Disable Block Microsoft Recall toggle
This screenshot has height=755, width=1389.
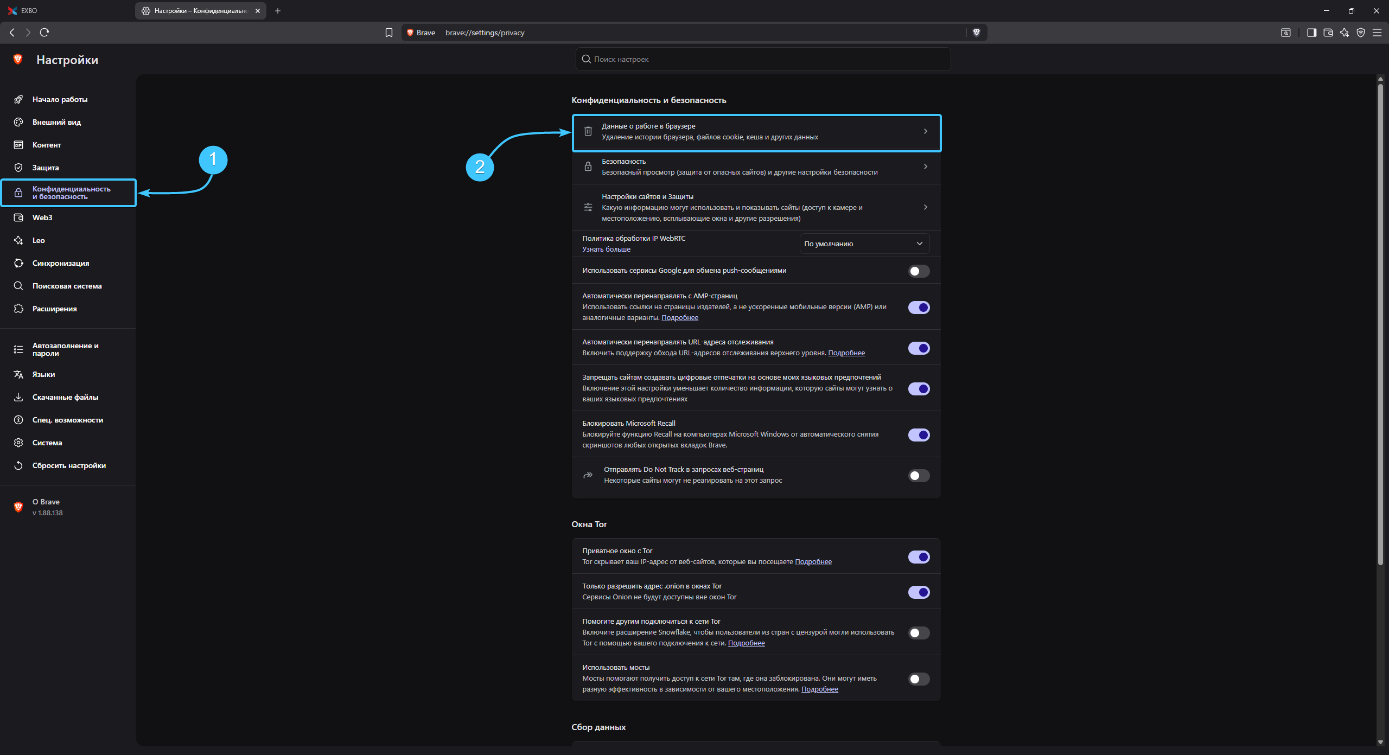(918, 435)
